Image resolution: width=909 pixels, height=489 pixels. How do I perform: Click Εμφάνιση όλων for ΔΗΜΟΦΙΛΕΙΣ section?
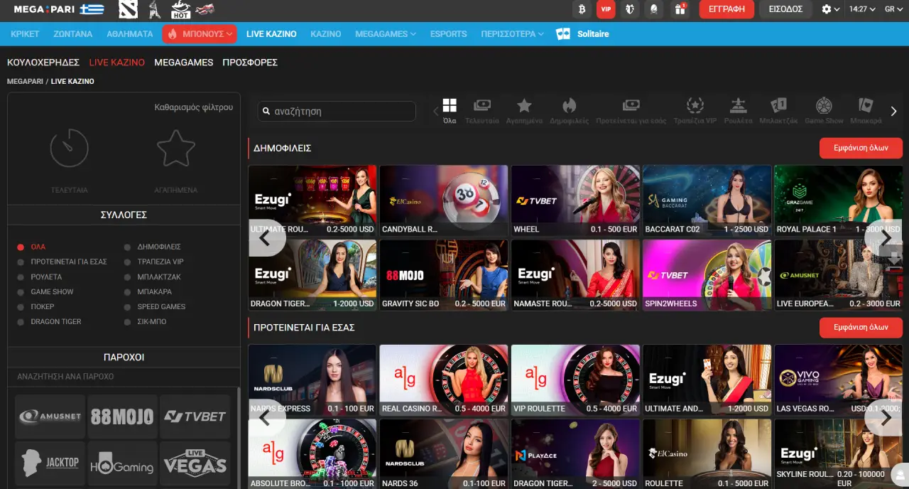[861, 149]
